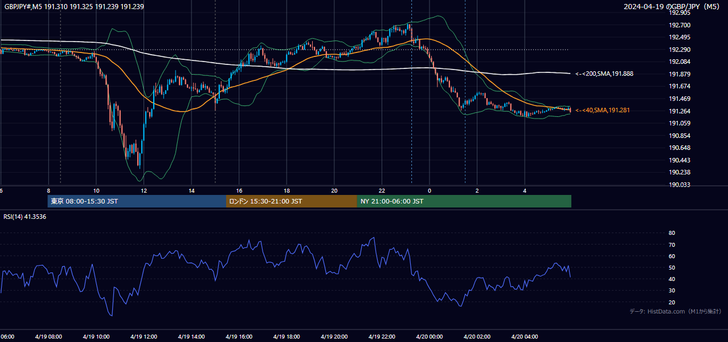
Task: Click price axis value 190.648
Action: [680, 148]
